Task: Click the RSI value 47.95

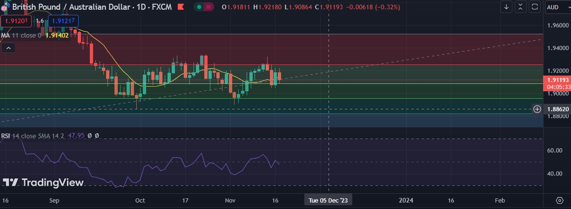Action: pyautogui.click(x=75, y=136)
